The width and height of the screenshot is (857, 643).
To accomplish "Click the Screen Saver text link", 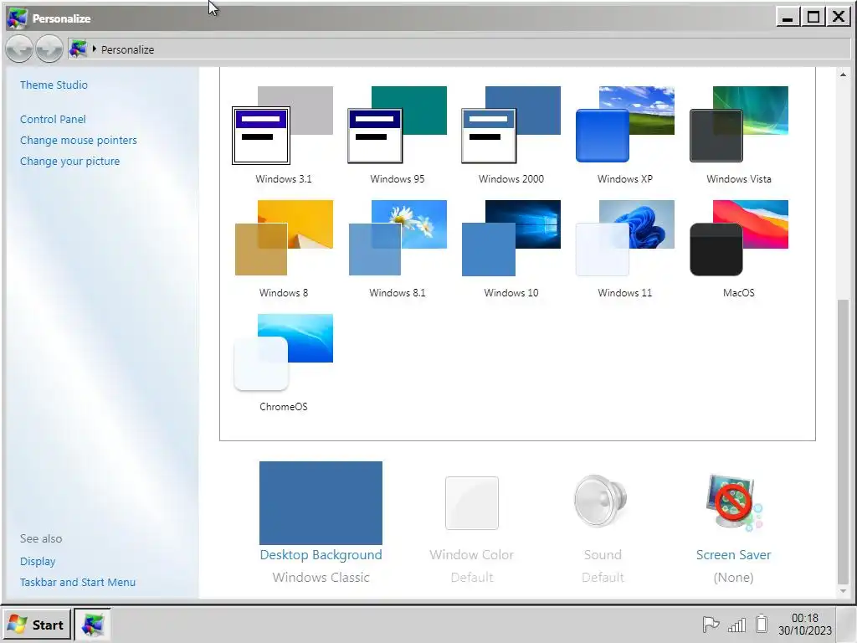I will point(733,554).
